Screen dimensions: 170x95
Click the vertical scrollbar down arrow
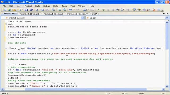167,86
